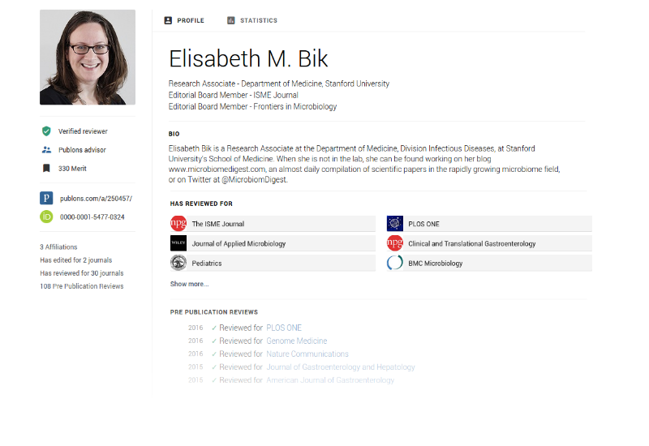Click the green ORCID iD icon

pos(46,217)
